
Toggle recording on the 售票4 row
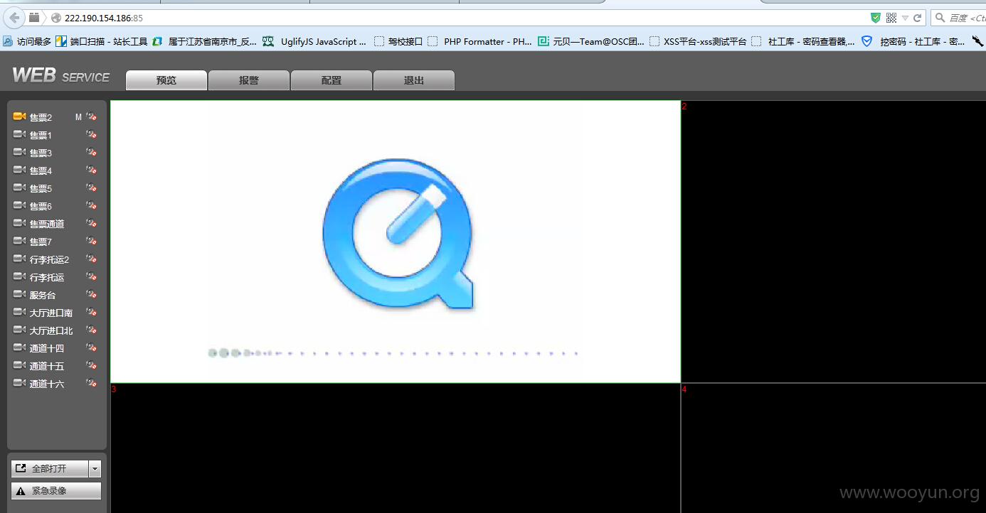pyautogui.click(x=92, y=170)
